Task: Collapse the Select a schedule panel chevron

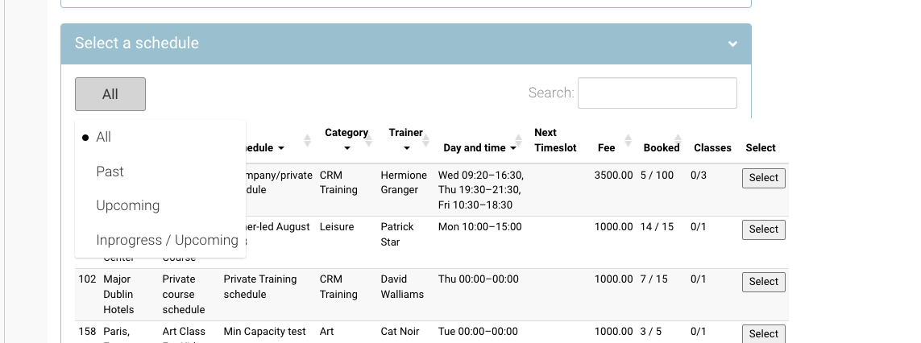Action: tap(732, 44)
